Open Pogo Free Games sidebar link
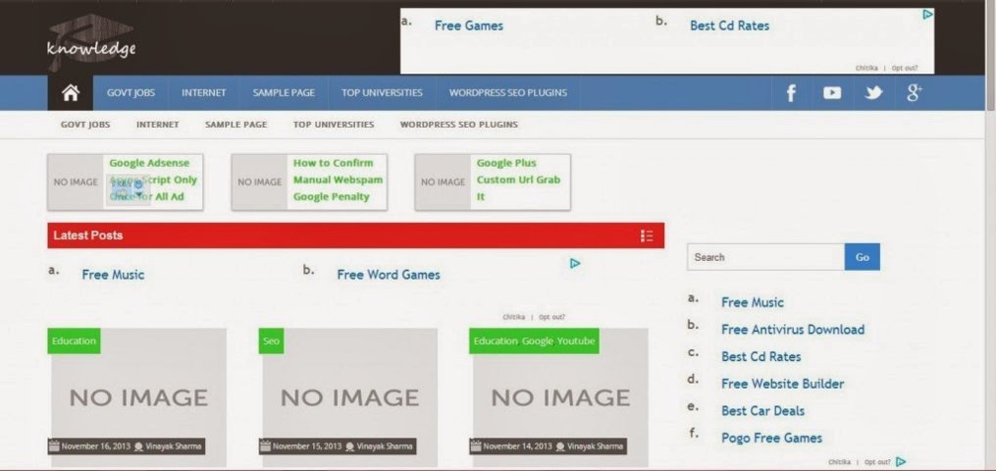 click(x=771, y=438)
